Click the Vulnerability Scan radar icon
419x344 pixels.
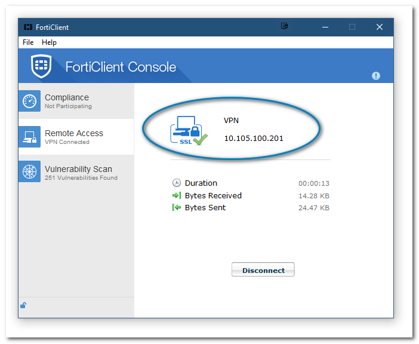30,171
